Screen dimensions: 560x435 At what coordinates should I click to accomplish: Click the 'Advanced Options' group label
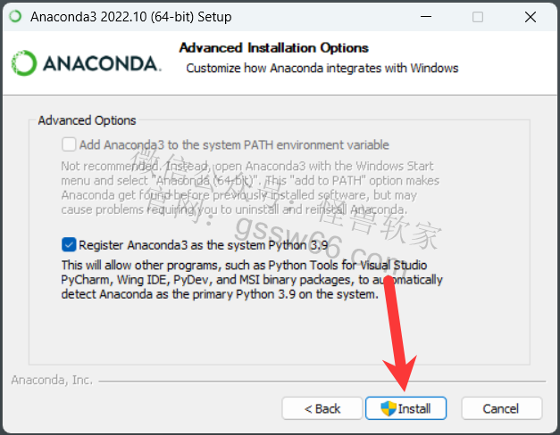pyautogui.click(x=88, y=120)
